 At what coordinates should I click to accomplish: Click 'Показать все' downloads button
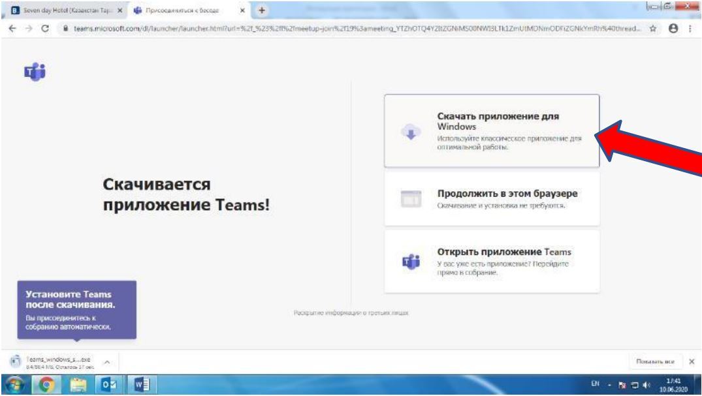pyautogui.click(x=655, y=361)
